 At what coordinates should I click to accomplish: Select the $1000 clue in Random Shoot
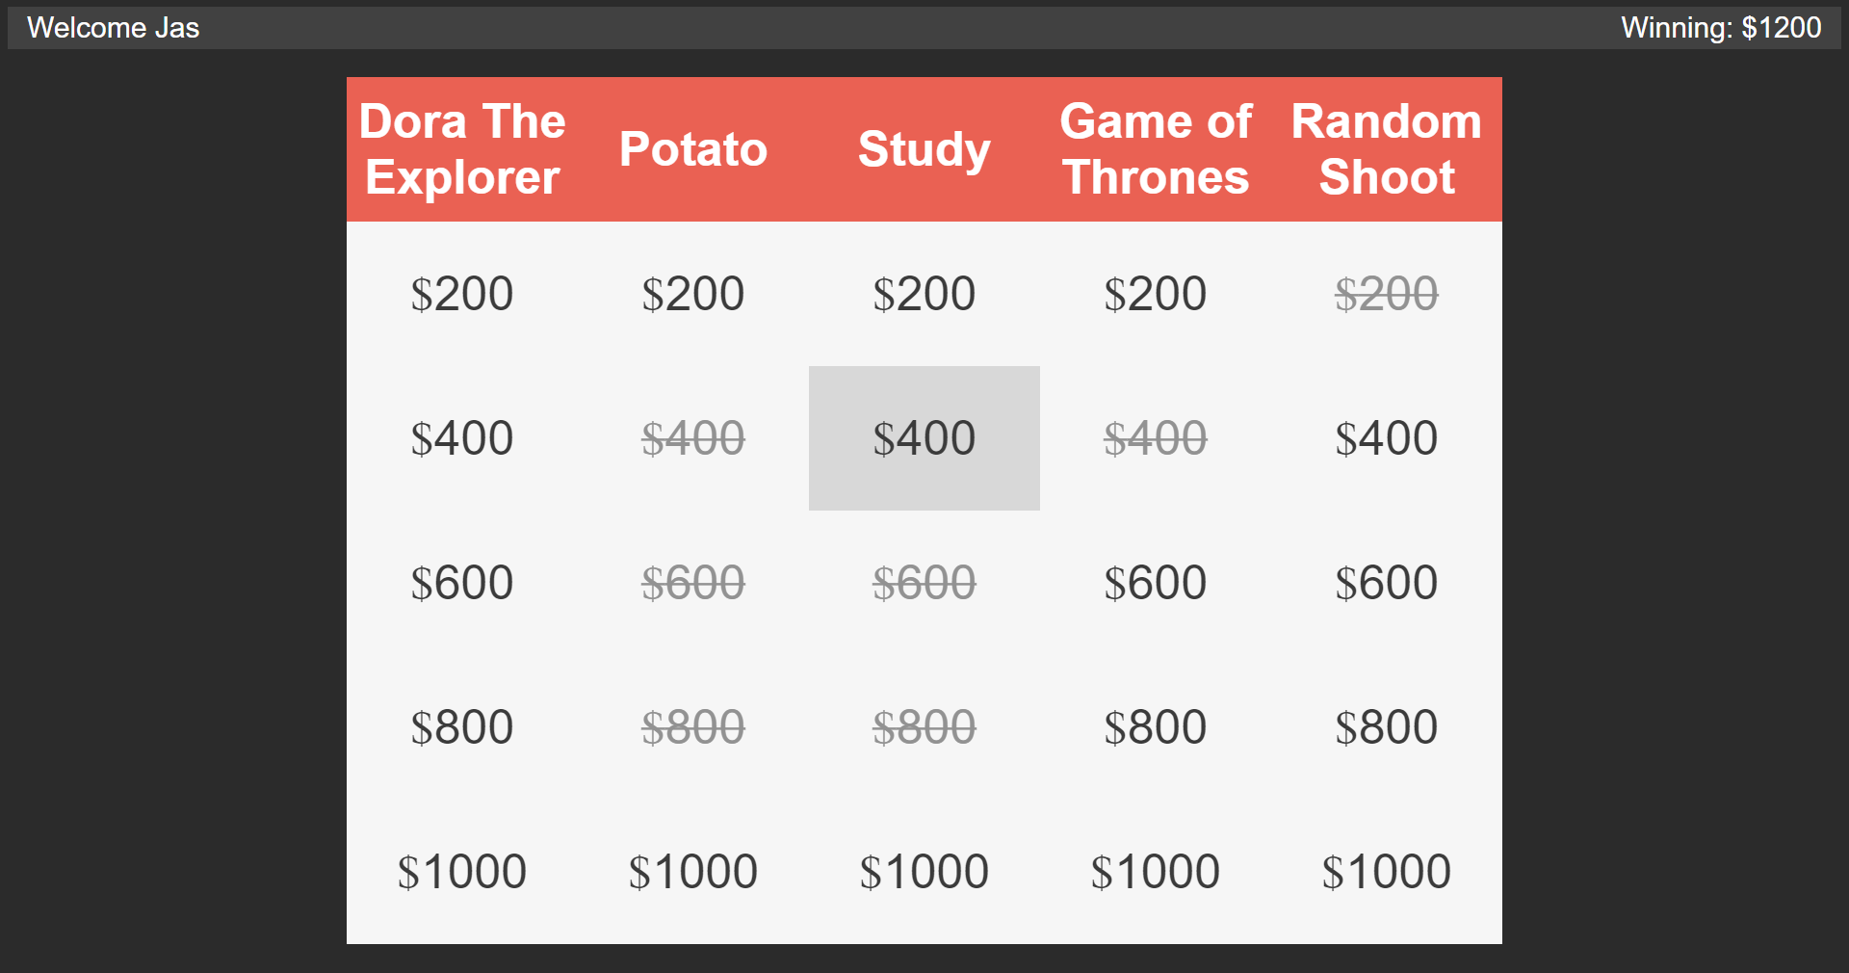point(1386,871)
